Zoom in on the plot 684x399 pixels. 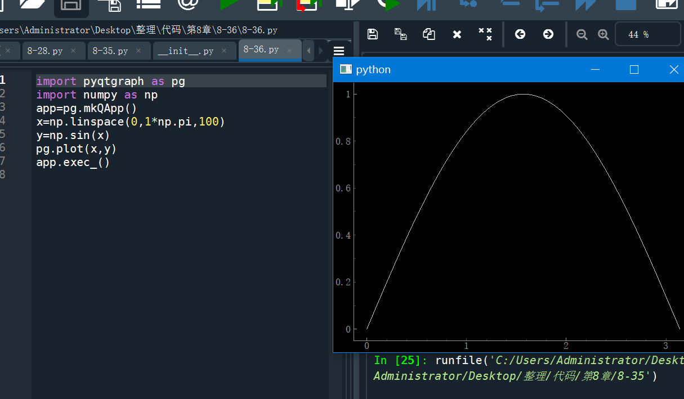(x=603, y=34)
